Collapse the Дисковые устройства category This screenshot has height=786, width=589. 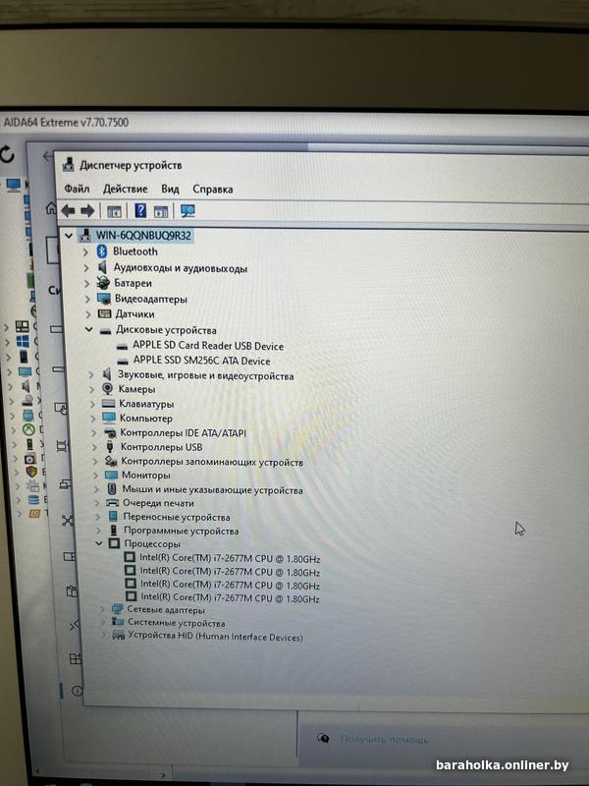click(88, 329)
